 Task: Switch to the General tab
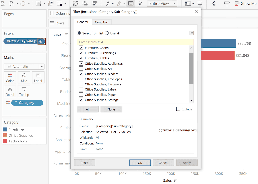coord(83,22)
